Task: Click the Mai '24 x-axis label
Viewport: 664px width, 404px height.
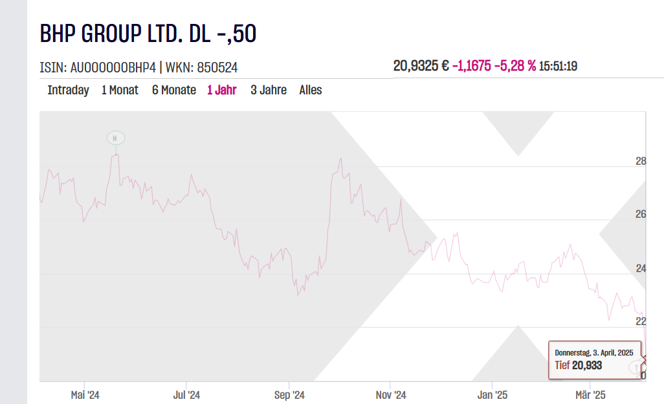Action: (x=85, y=395)
